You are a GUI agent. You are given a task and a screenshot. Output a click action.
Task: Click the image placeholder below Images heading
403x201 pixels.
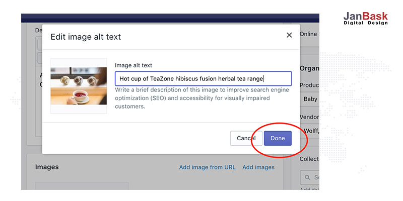pos(82,186)
